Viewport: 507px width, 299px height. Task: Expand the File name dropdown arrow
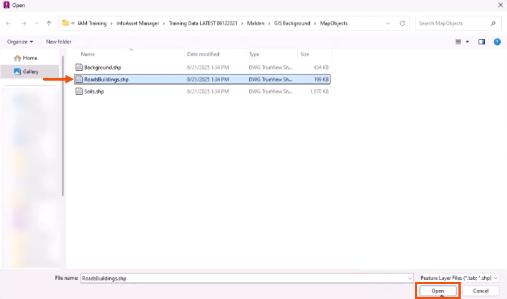pyautogui.click(x=410, y=278)
